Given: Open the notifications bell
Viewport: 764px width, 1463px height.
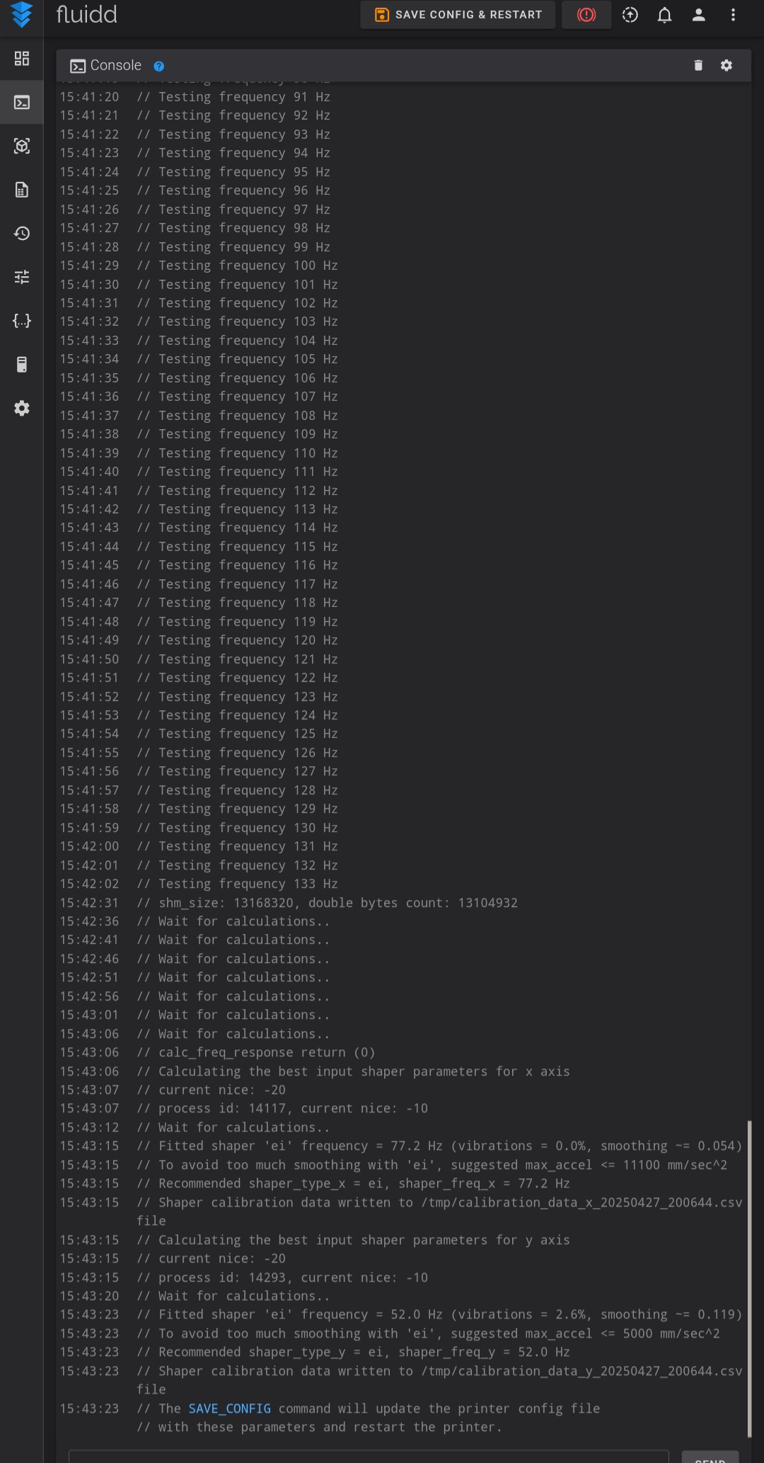Looking at the screenshot, I should coord(664,15).
